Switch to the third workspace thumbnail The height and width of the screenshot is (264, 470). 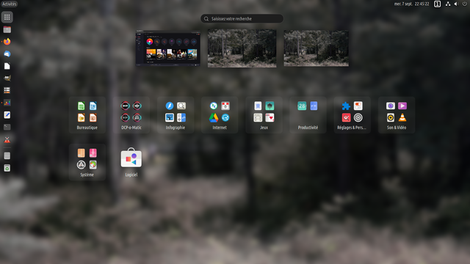click(x=317, y=48)
